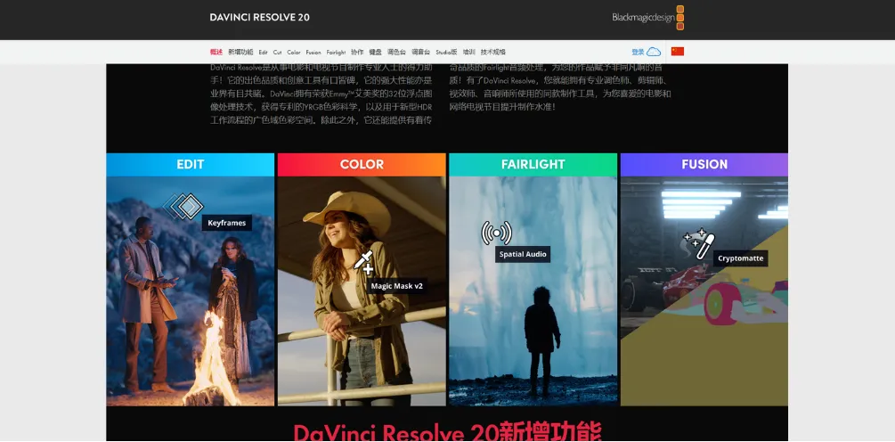Open the 新增功能 navigation tab
895x442 pixels.
pyautogui.click(x=240, y=52)
